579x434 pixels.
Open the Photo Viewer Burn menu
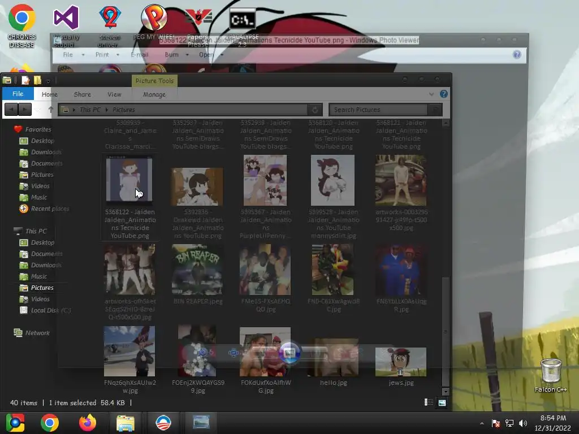(171, 55)
